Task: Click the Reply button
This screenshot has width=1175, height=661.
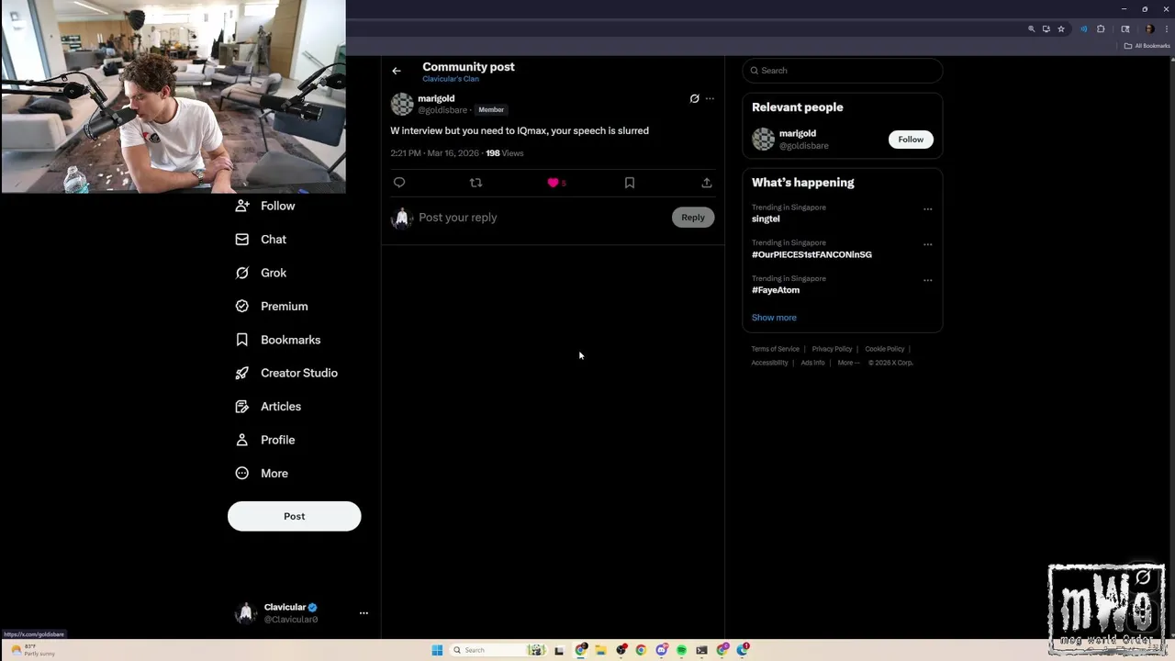Action: tap(693, 218)
